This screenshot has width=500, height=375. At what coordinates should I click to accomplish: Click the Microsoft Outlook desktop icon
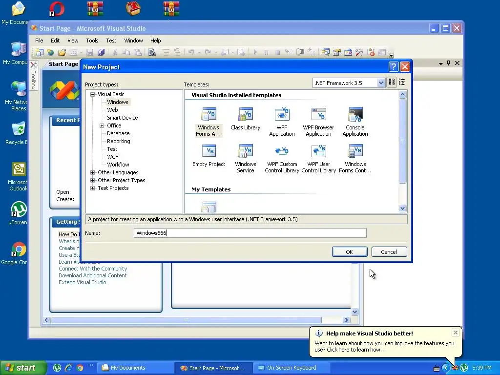18,177
